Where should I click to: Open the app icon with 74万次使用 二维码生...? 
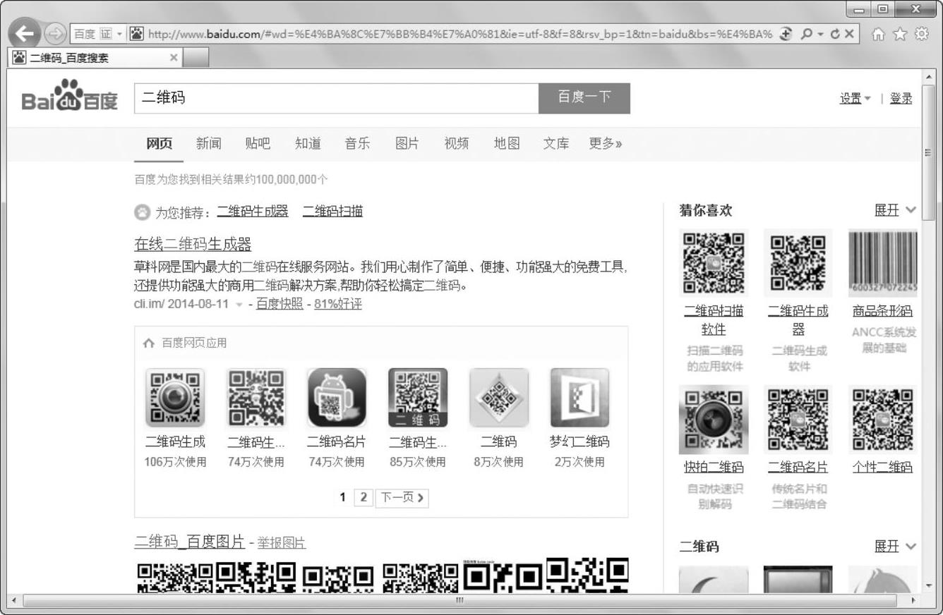(x=256, y=397)
